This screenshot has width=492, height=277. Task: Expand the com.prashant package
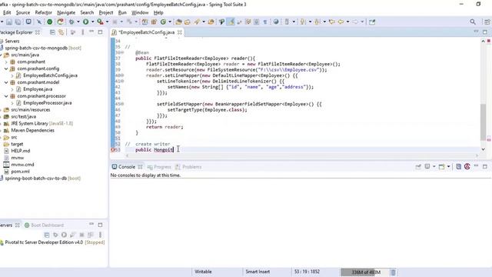coord(6,62)
